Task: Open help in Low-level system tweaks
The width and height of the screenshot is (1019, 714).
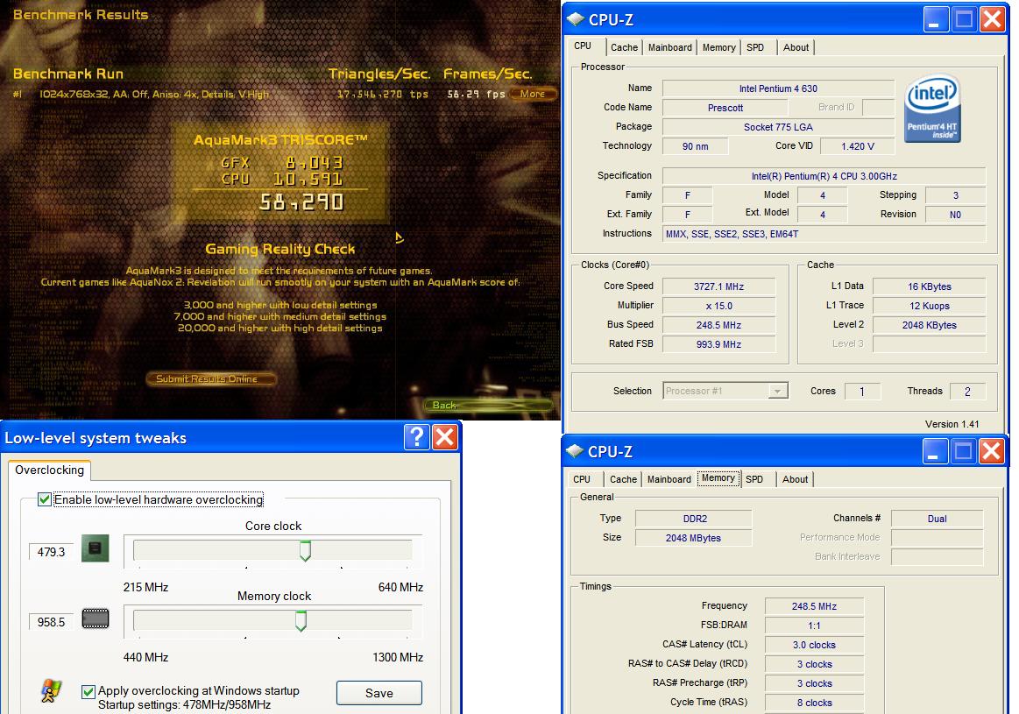Action: [416, 437]
